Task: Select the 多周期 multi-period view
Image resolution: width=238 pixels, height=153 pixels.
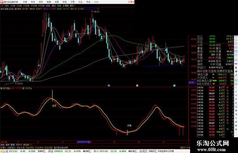Action: click(x=65, y=6)
